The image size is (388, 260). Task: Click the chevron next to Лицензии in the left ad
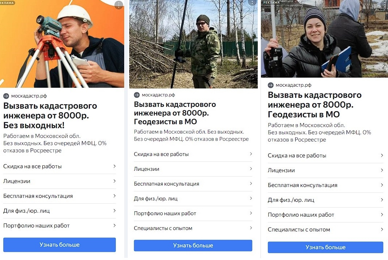(x=114, y=181)
